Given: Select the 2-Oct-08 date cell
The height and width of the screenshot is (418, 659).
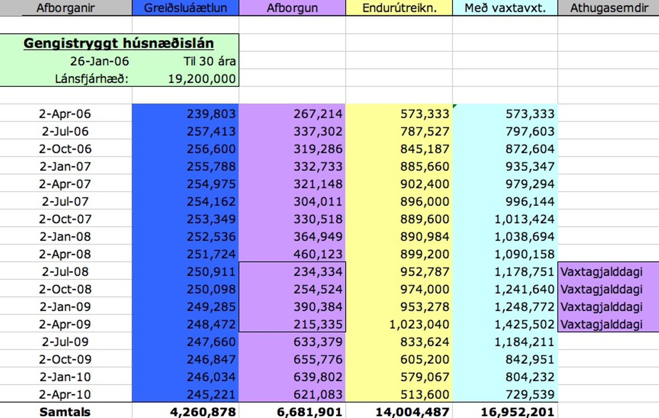Looking at the screenshot, I should (66, 289).
